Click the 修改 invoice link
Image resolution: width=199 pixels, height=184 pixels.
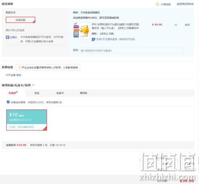(x=19, y=75)
